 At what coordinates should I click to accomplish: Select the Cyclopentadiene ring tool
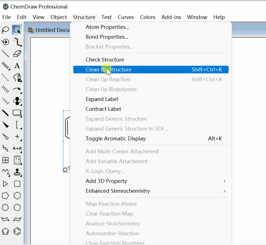point(5,231)
